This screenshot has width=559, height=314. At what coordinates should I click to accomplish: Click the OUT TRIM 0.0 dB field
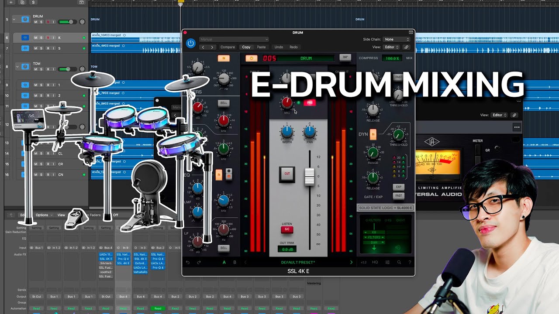tap(287, 249)
